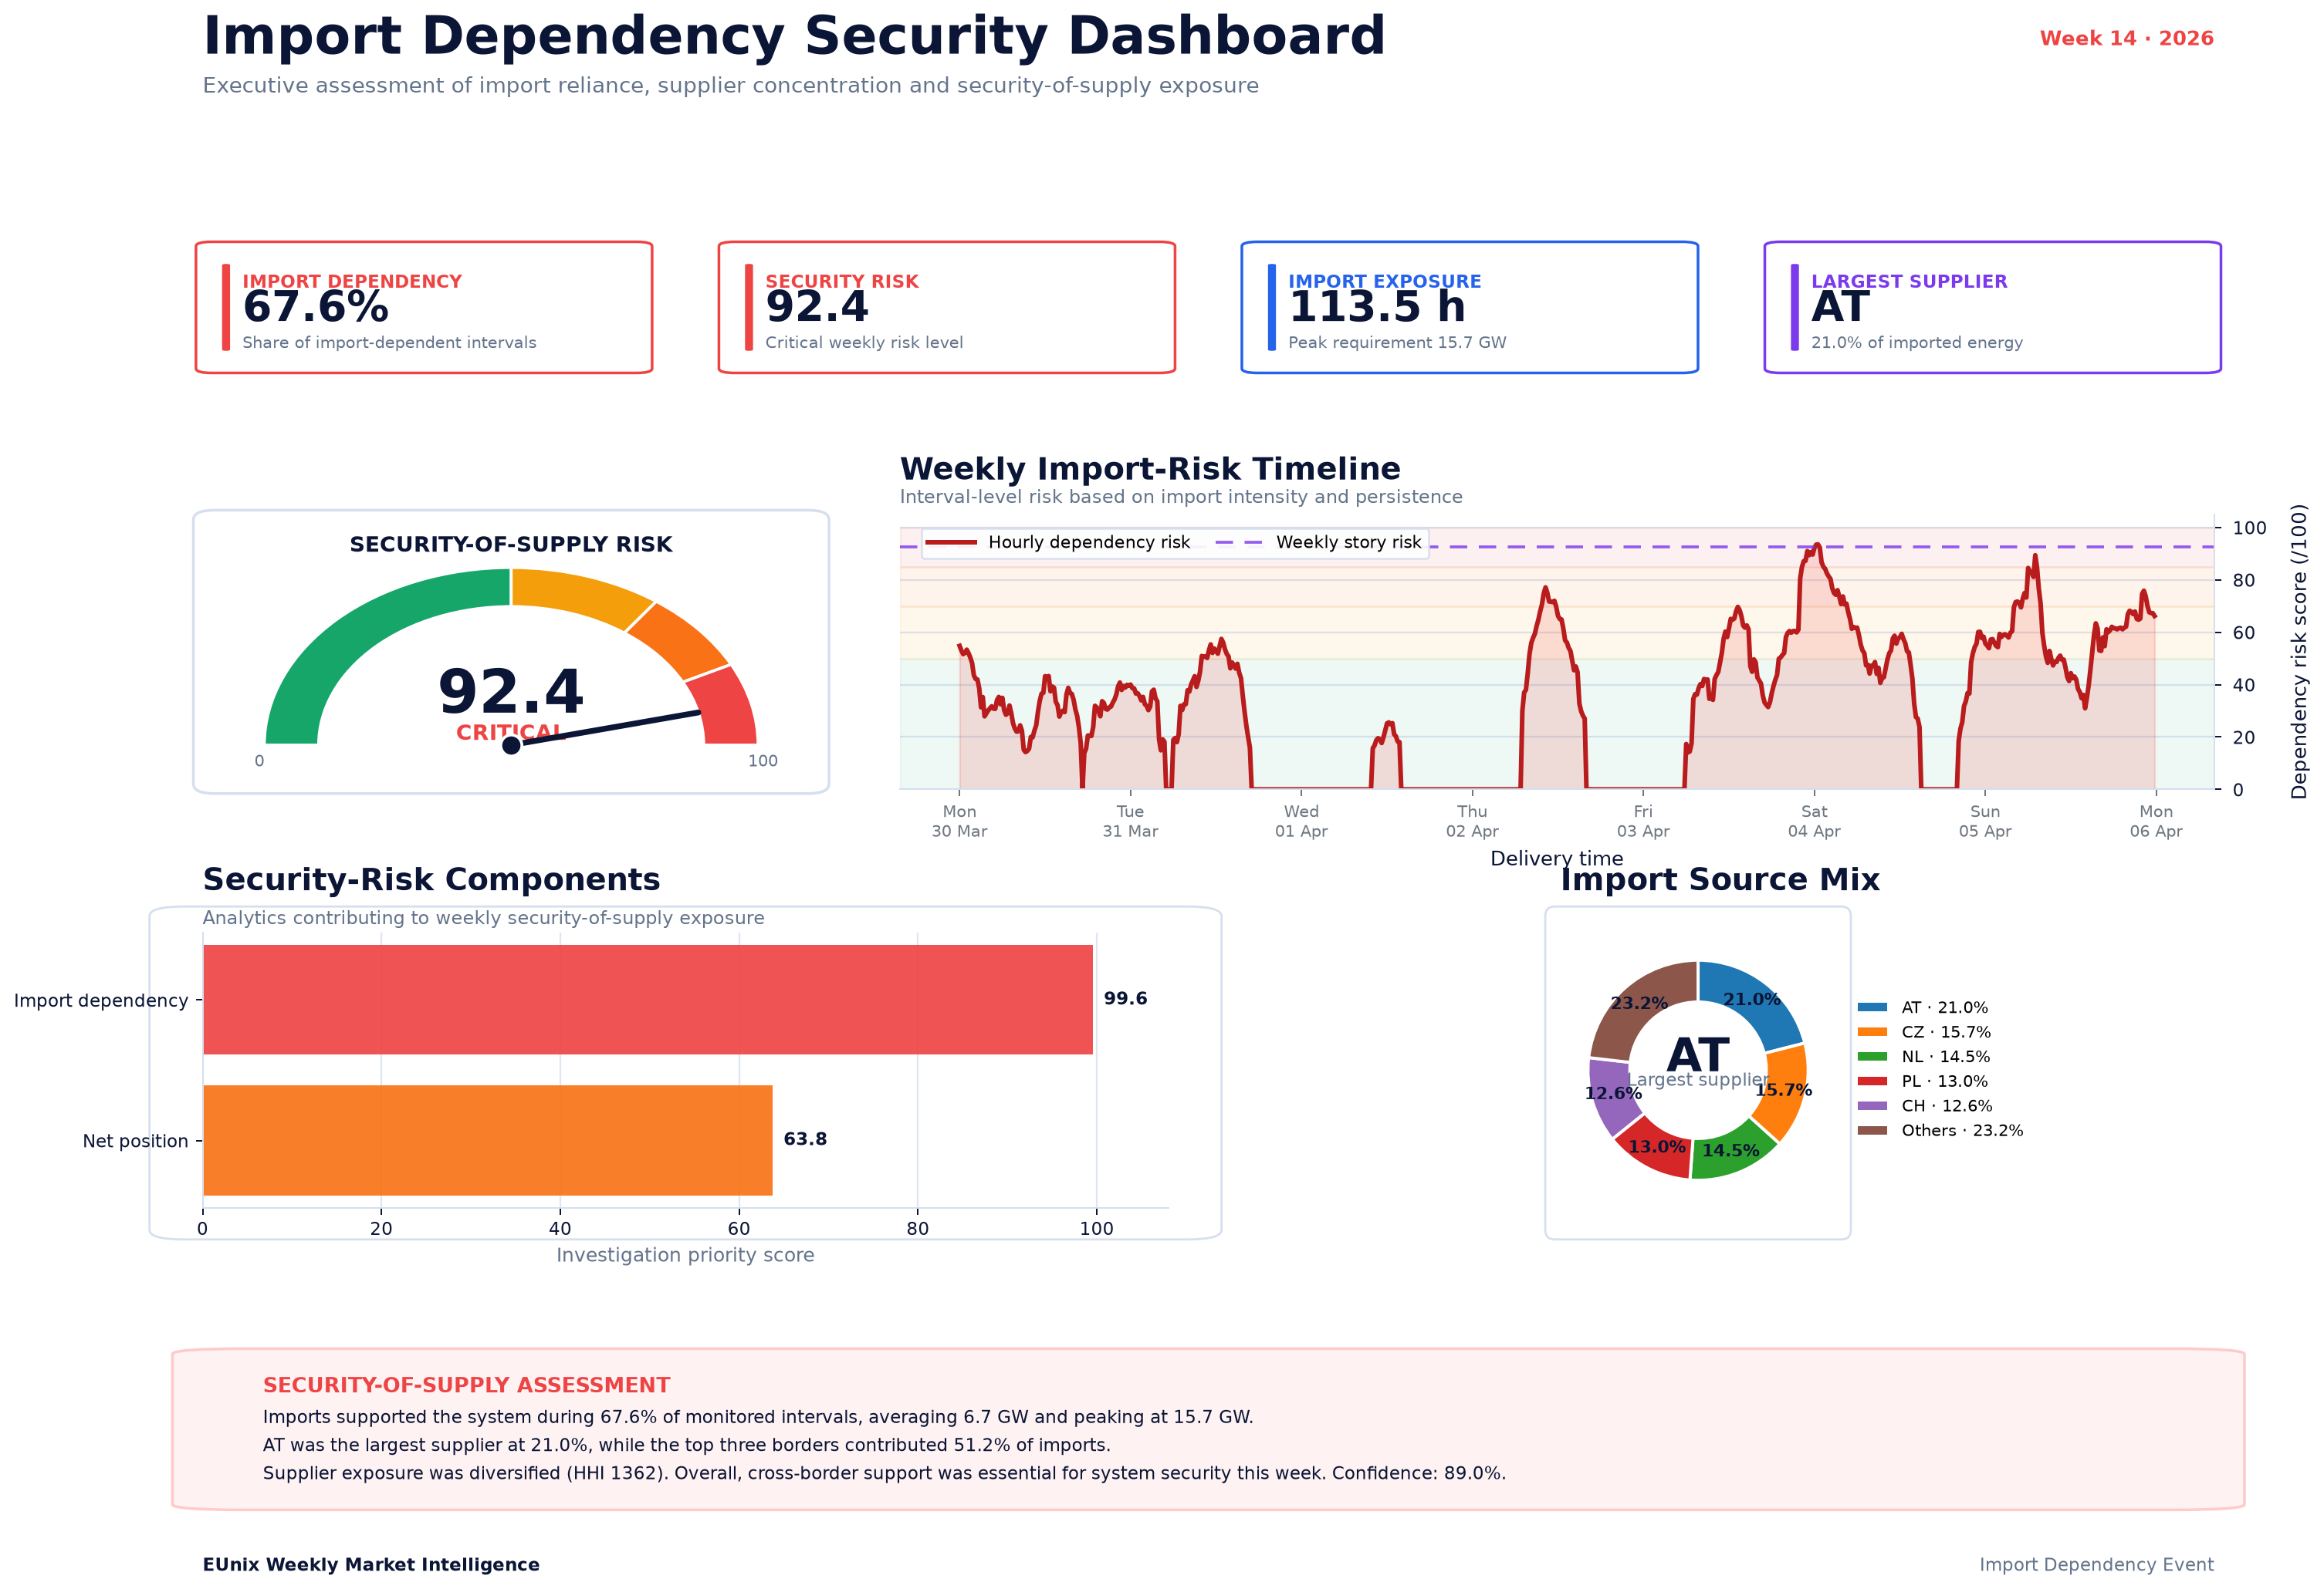Select the PL red legend swatch
The height and width of the screenshot is (1589, 2324).
pos(1872,1081)
